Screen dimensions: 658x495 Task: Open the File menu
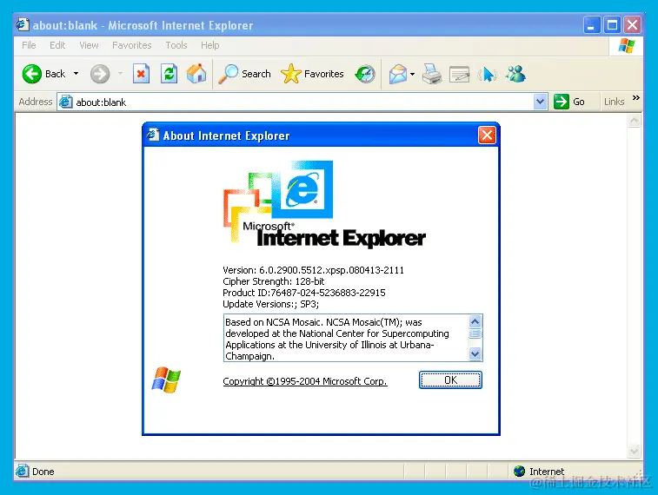tap(29, 45)
